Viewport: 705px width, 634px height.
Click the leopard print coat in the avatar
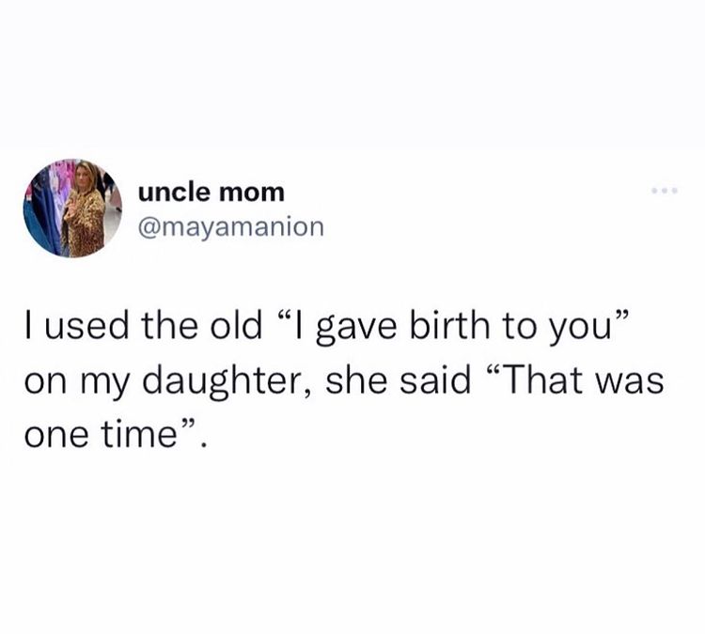(85, 224)
